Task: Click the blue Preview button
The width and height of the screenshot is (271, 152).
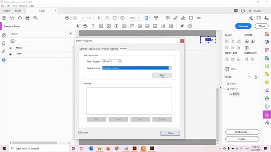Action: (243, 26)
